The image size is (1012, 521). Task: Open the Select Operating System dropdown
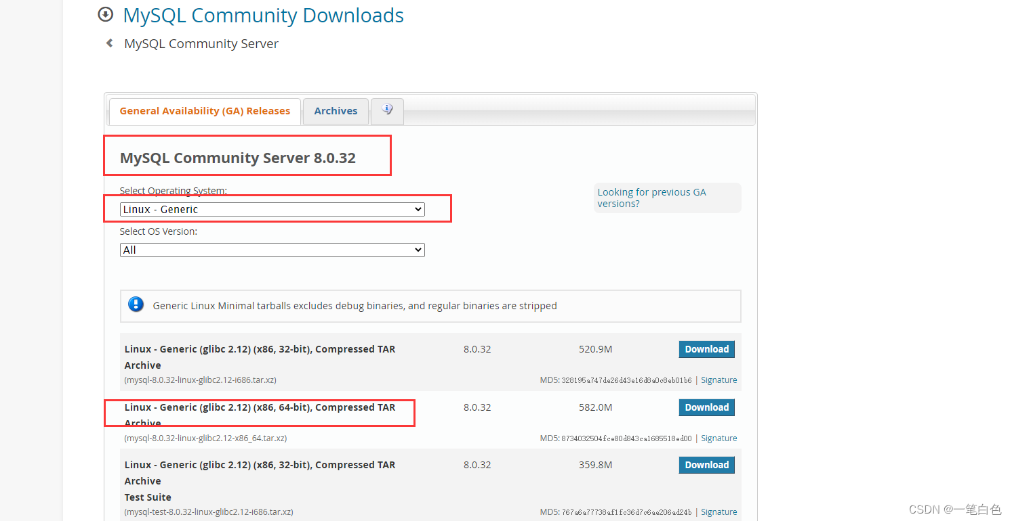272,209
